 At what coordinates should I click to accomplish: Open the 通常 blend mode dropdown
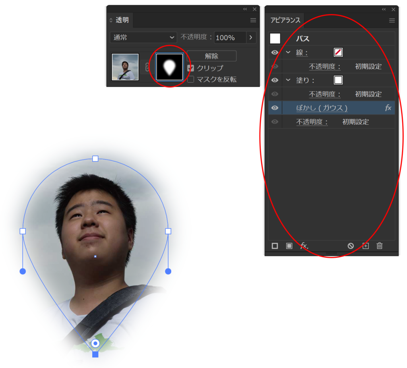[143, 37]
